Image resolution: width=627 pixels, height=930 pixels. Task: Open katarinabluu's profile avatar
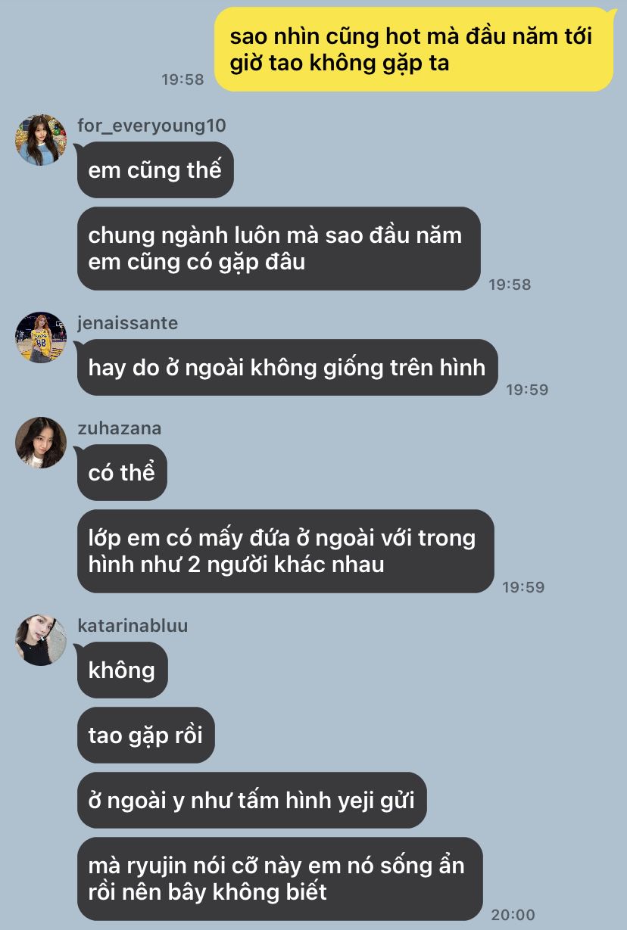coord(41,640)
